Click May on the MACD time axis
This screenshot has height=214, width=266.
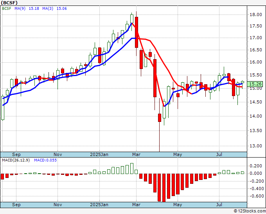(x=178, y=205)
